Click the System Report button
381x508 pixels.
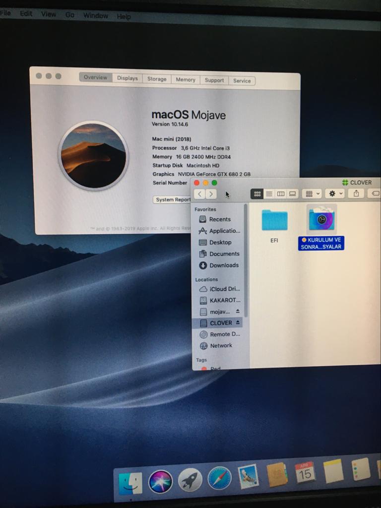172,199
